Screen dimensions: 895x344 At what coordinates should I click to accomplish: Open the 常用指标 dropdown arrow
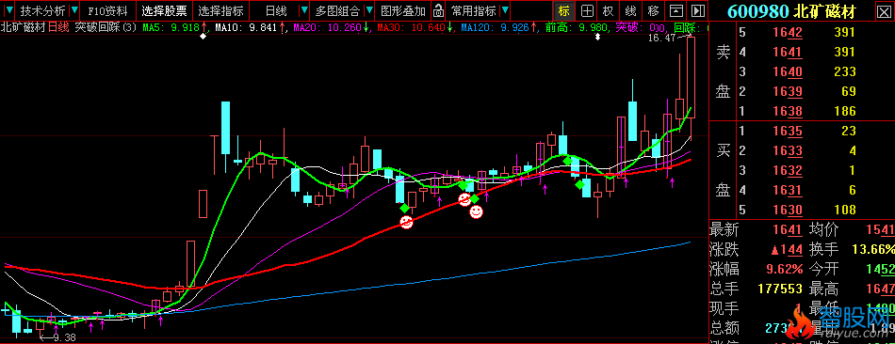tap(505, 10)
